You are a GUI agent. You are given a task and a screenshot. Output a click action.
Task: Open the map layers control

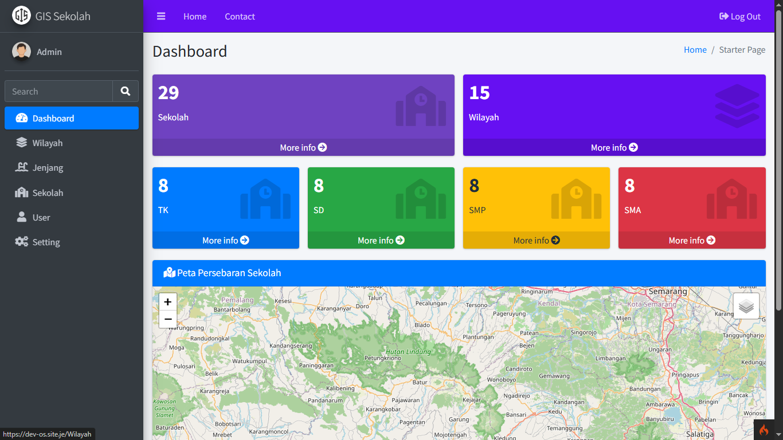pyautogui.click(x=746, y=306)
